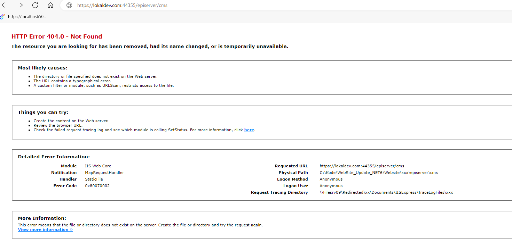Click the 'More Information:' heading
Viewport: 512px width, 242px height.
[x=42, y=218]
